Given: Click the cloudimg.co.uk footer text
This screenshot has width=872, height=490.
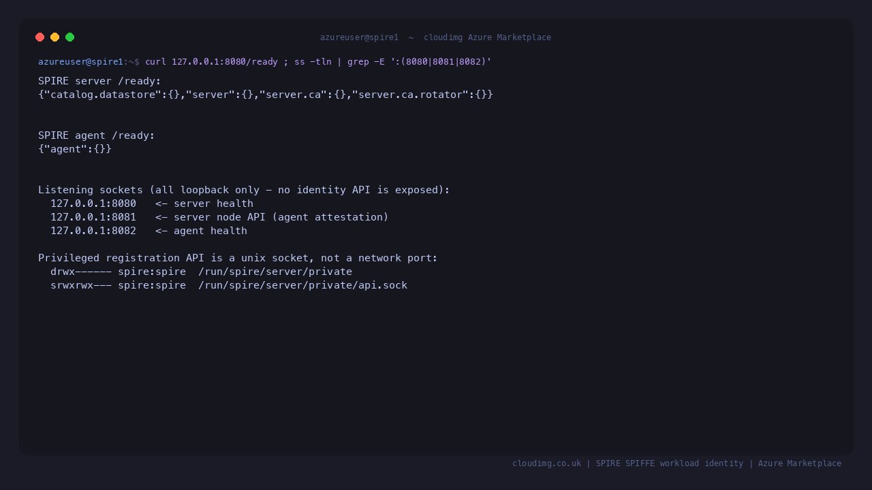Looking at the screenshot, I should point(546,463).
